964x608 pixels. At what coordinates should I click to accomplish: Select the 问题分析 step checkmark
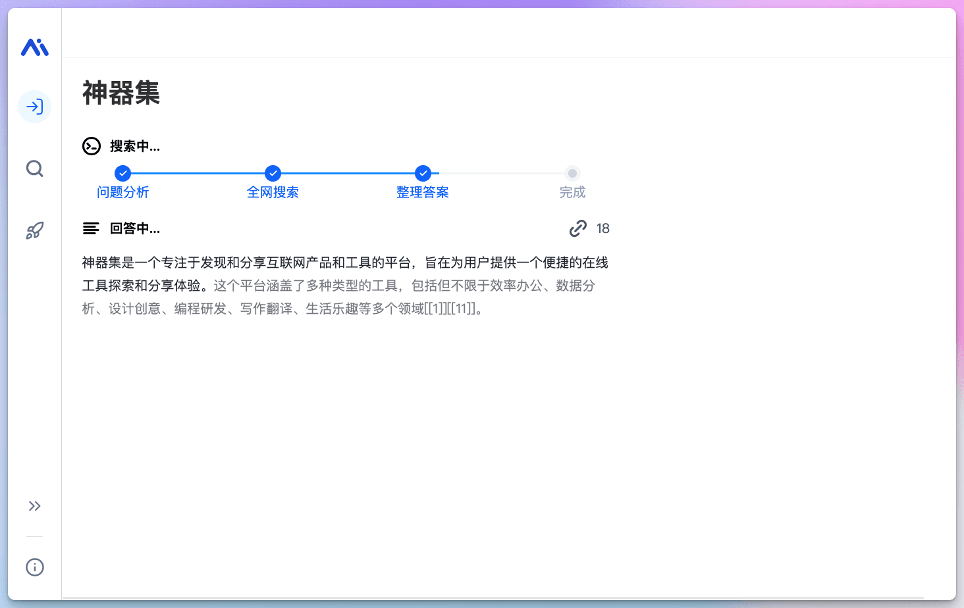click(122, 173)
